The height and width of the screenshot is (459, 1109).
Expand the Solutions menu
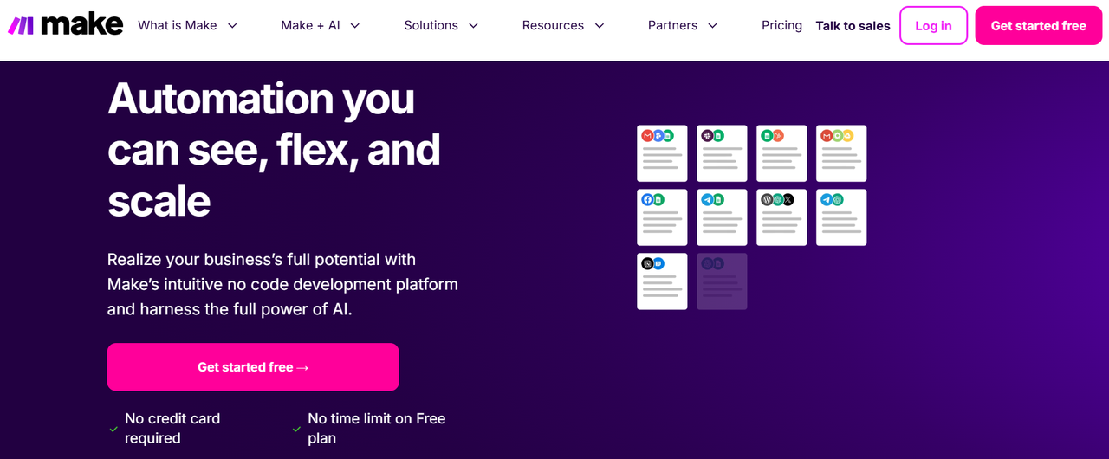[x=440, y=26]
